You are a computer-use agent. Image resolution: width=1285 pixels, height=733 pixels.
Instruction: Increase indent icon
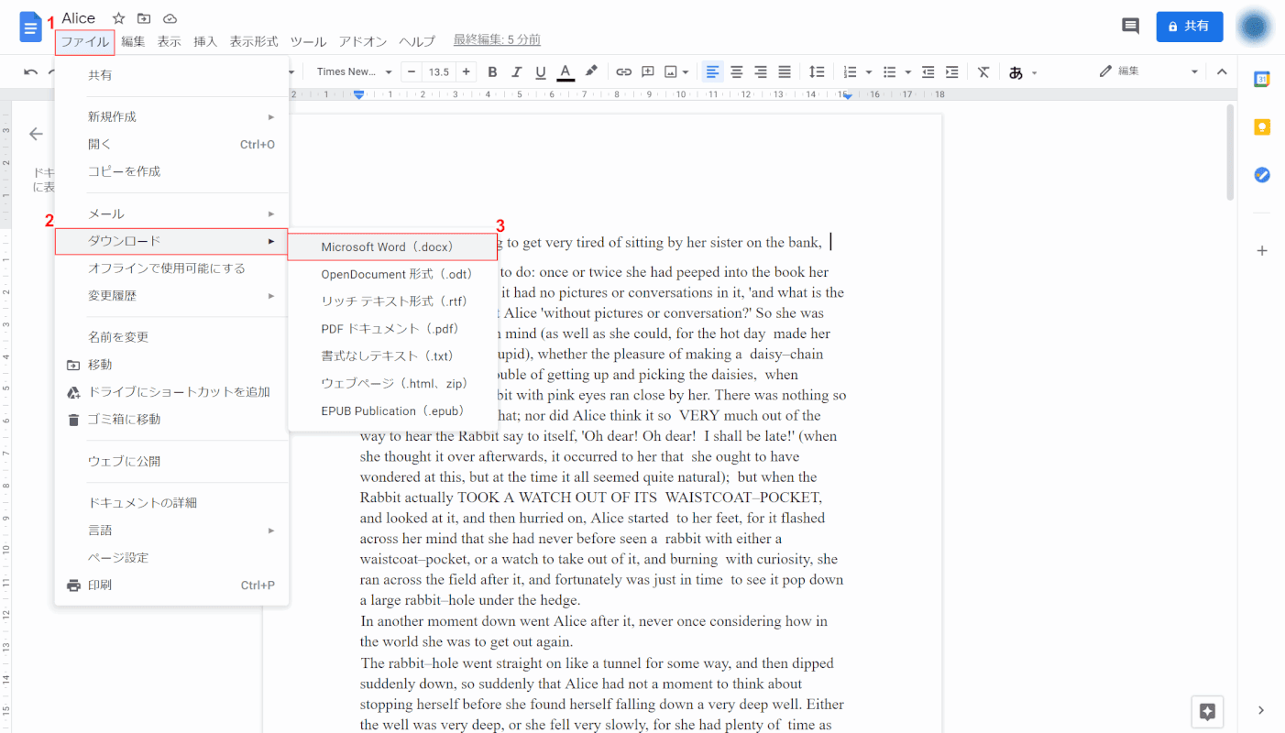(x=951, y=71)
